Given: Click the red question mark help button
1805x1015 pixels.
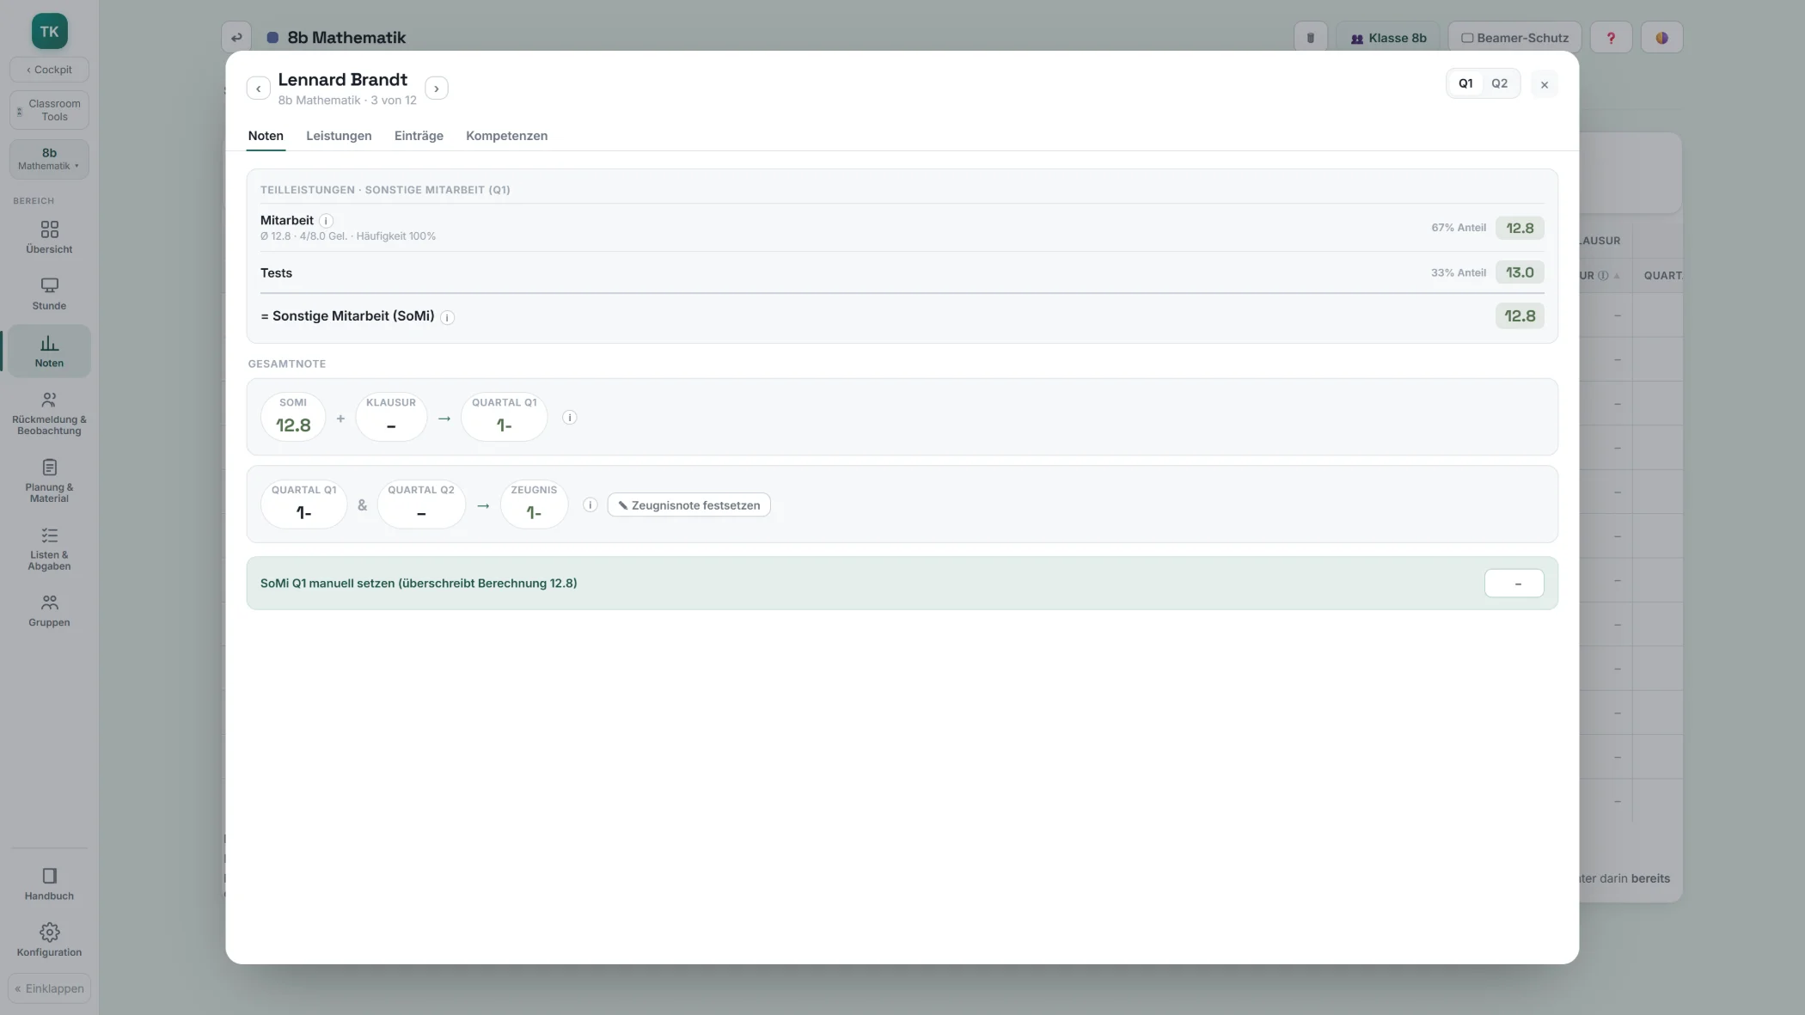Looking at the screenshot, I should click(1611, 38).
